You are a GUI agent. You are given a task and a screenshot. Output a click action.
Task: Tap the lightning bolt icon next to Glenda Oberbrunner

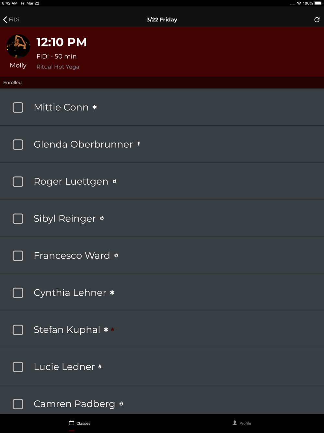tap(139, 144)
